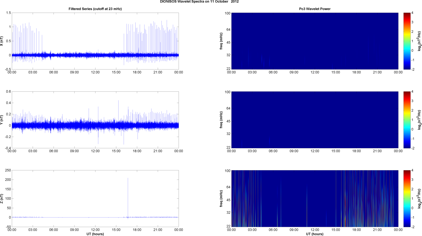Click the -0.4 tick label on the Y (nT) axis

[x=7, y=148]
